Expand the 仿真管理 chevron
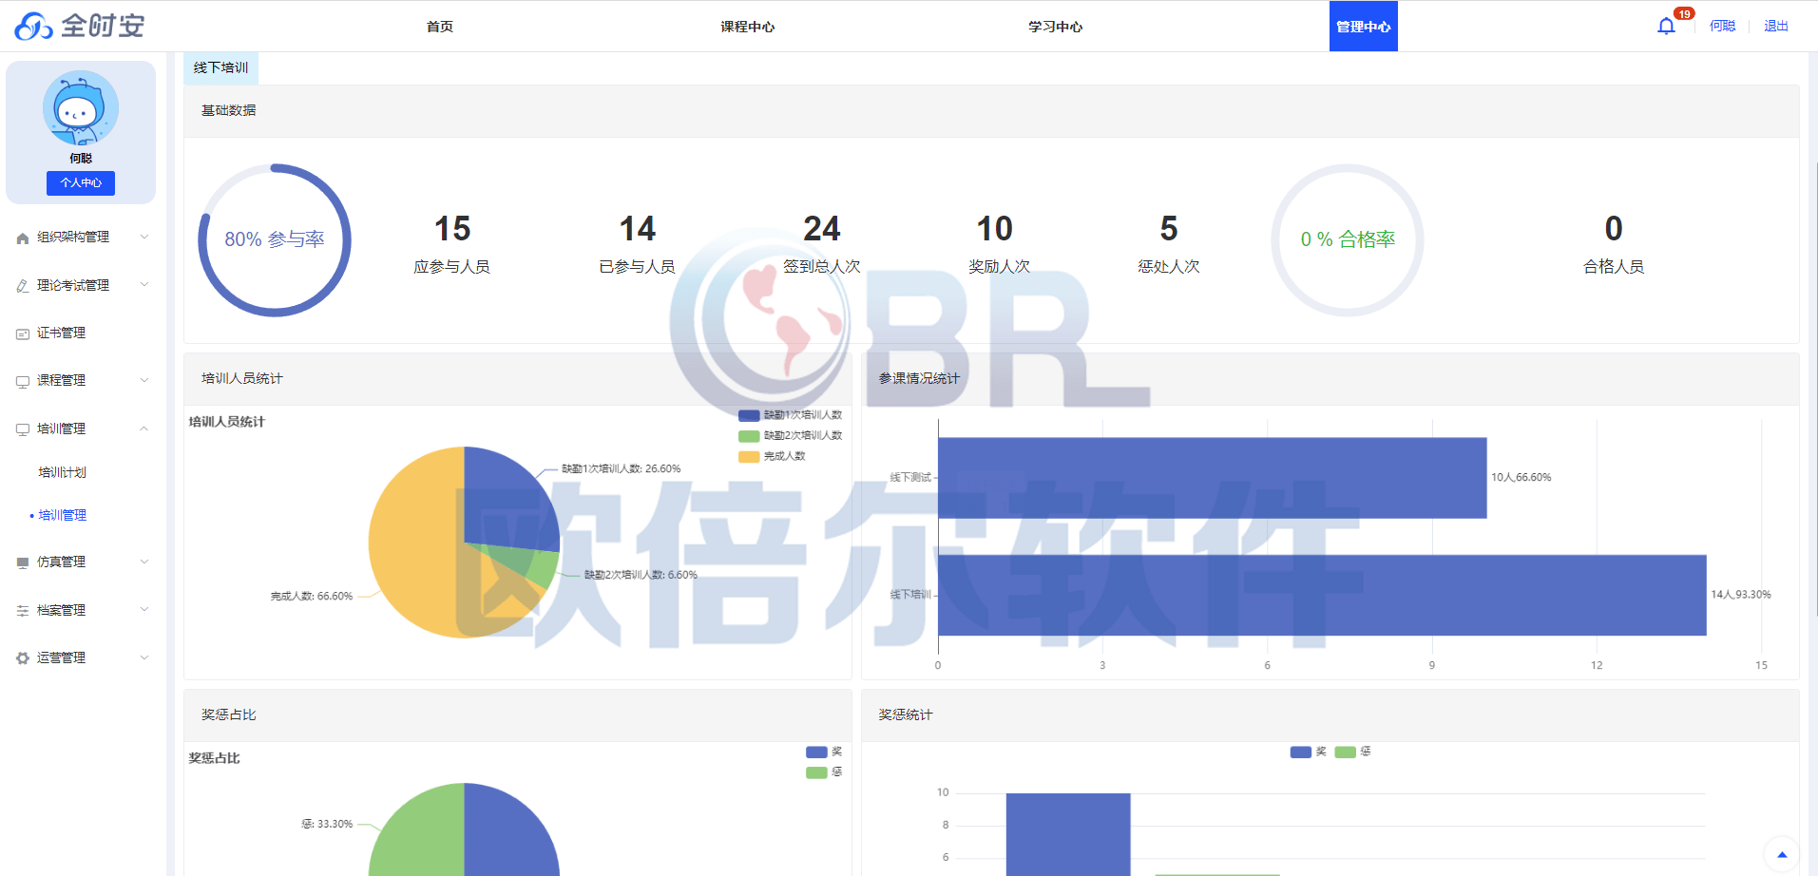This screenshot has width=1818, height=876. (144, 562)
